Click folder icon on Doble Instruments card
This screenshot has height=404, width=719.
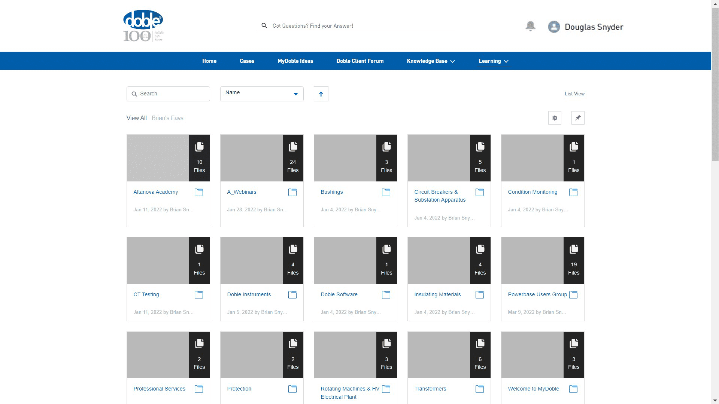coord(292,295)
